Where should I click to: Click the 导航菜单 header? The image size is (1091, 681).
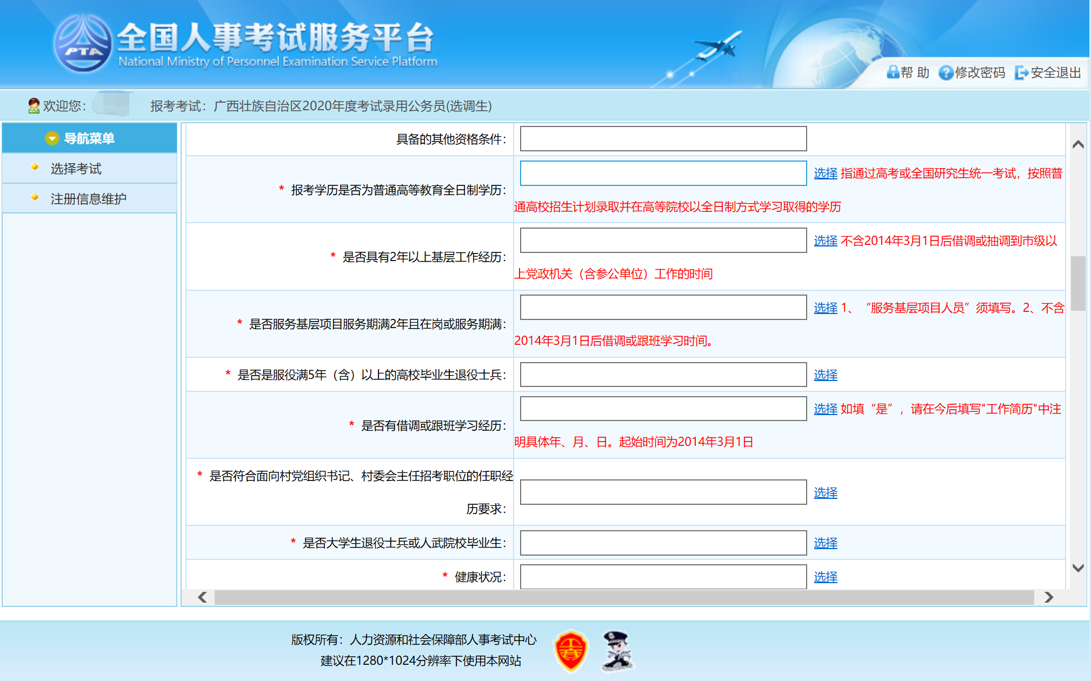[90, 138]
